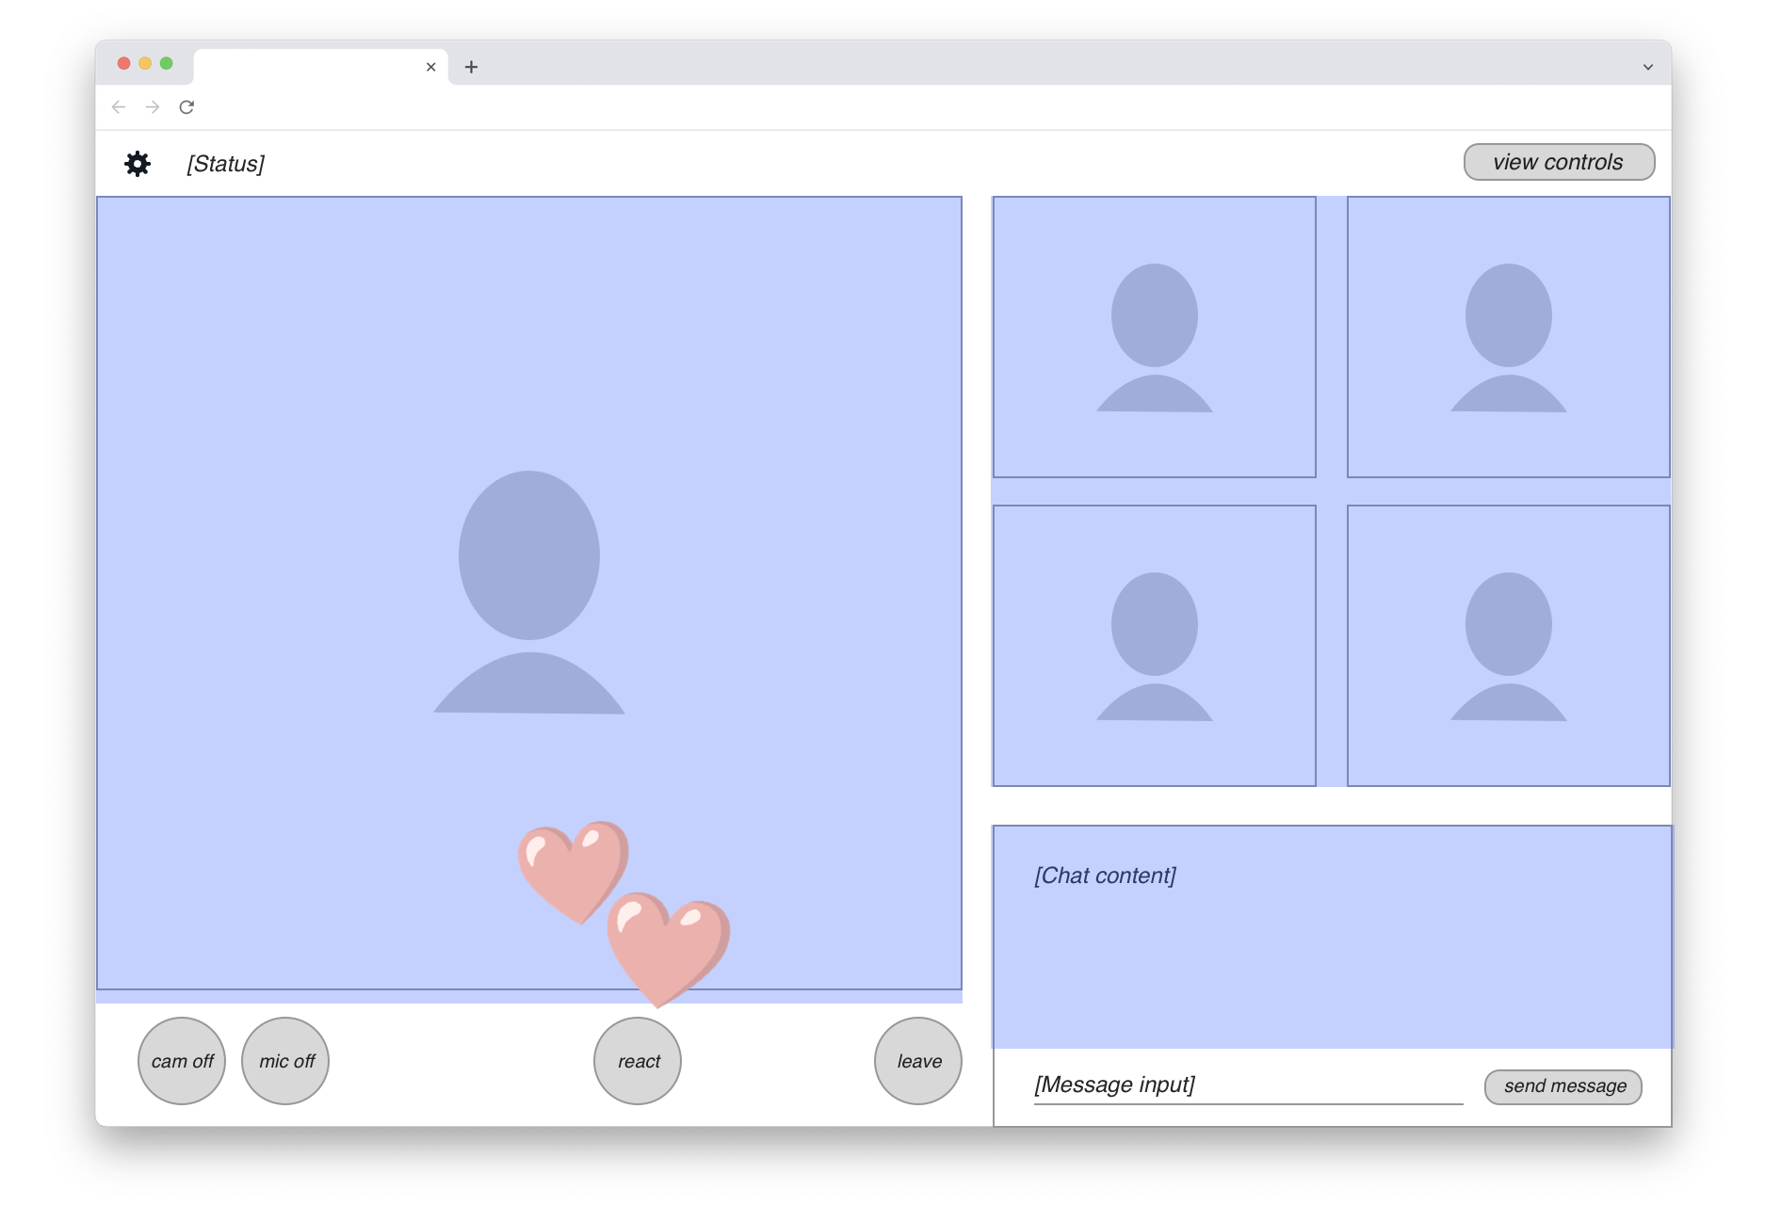Screen dimensions: 1765x1205
Task: Click the [Status] text label
Action: tap(226, 164)
